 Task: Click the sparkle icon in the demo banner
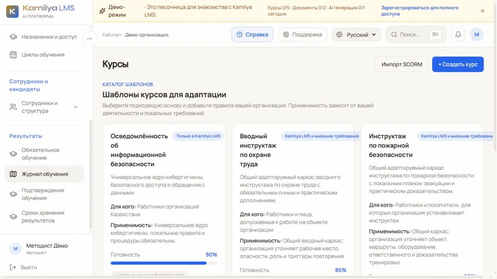click(102, 11)
